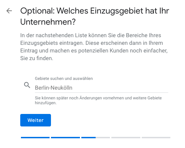This screenshot has height=148, width=185.
Task: Click the fourth gray progress segment
Action: pyautogui.click(x=126, y=138)
